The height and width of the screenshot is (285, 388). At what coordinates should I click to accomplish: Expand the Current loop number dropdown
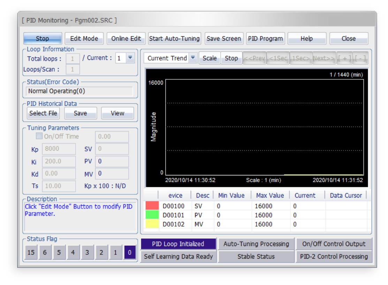pos(130,58)
